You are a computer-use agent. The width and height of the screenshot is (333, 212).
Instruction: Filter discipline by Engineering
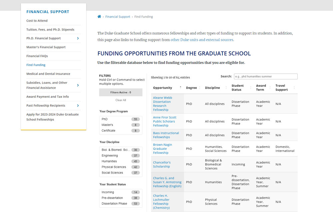121,156
